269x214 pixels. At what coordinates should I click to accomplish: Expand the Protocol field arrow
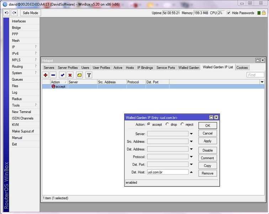click(191, 157)
